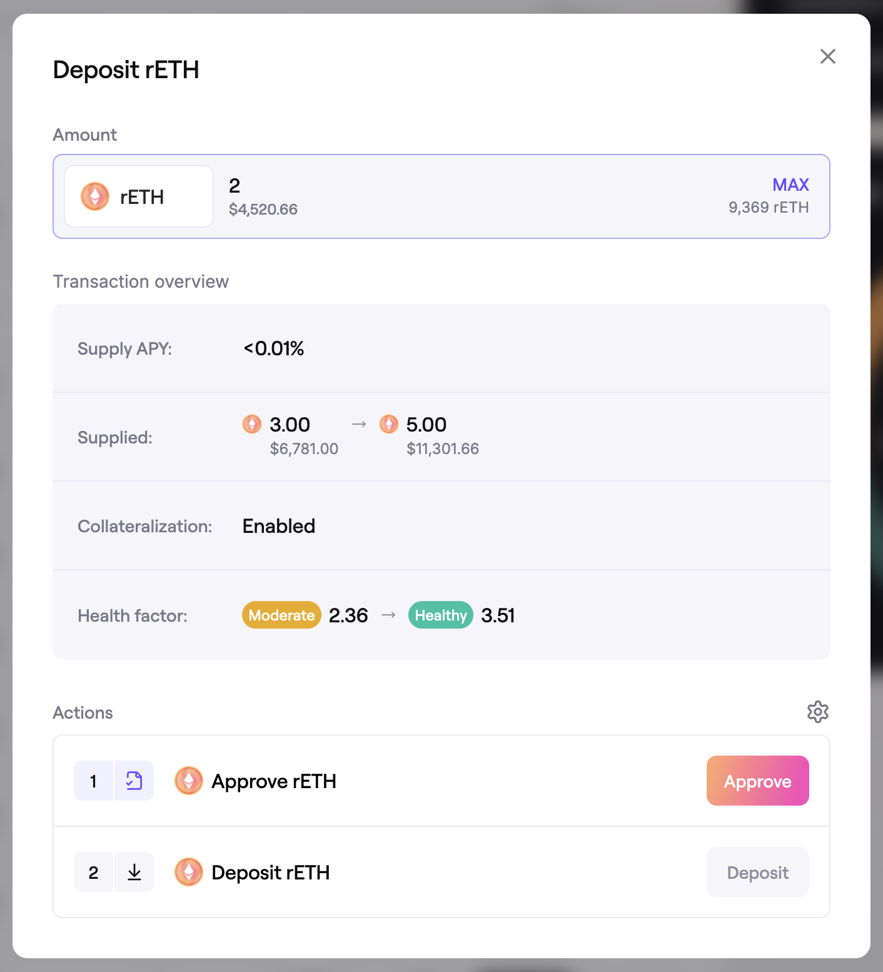Click the step number 1 badge
This screenshot has height=972, width=883.
93,781
